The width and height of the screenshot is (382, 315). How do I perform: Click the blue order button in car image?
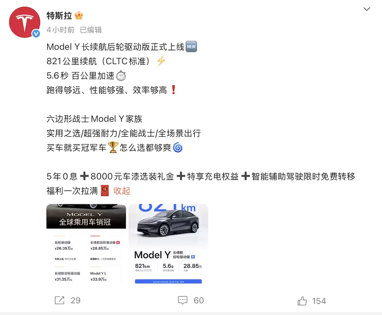coord(168,281)
